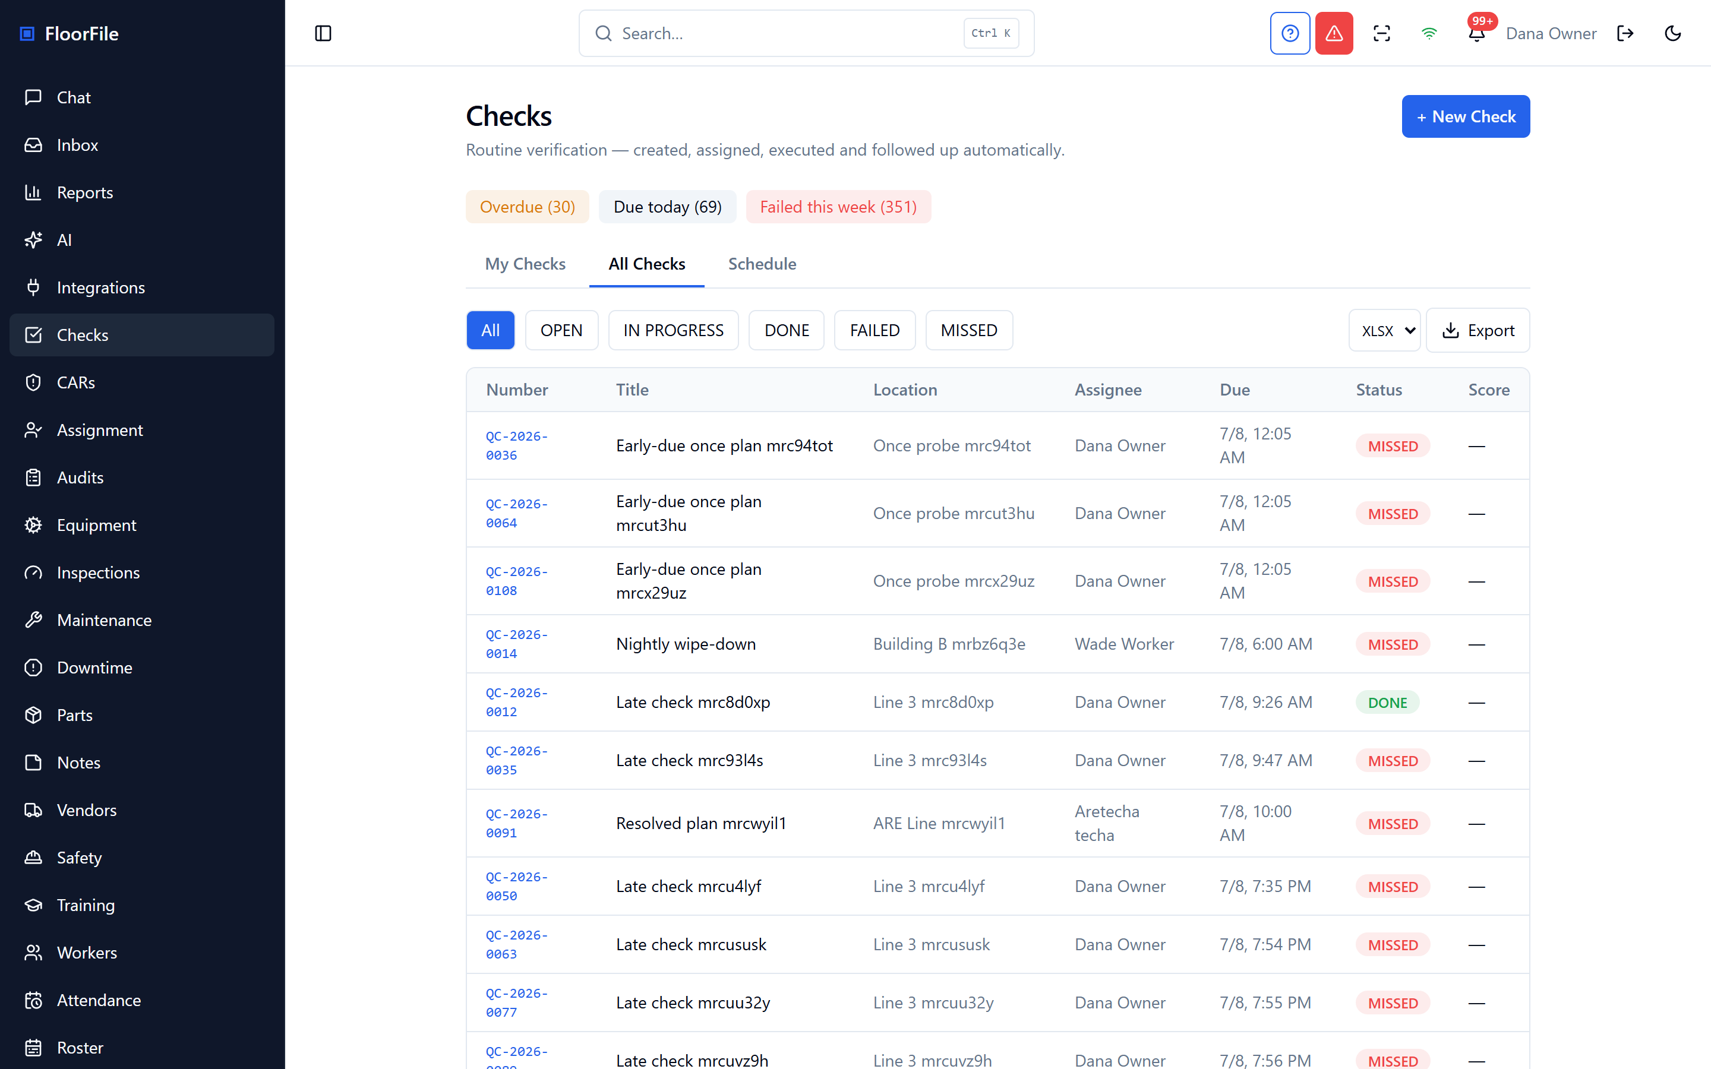Open Notes from sidebar
Viewport: 1711px width, 1069px height.
click(x=141, y=762)
